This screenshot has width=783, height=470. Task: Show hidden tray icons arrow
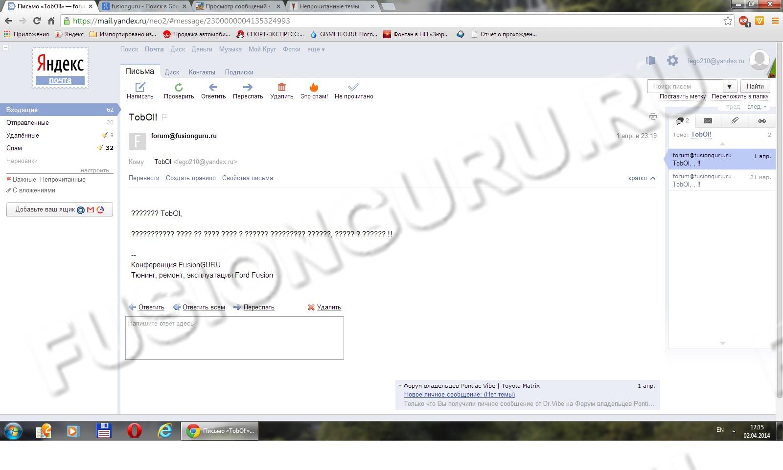click(733, 431)
